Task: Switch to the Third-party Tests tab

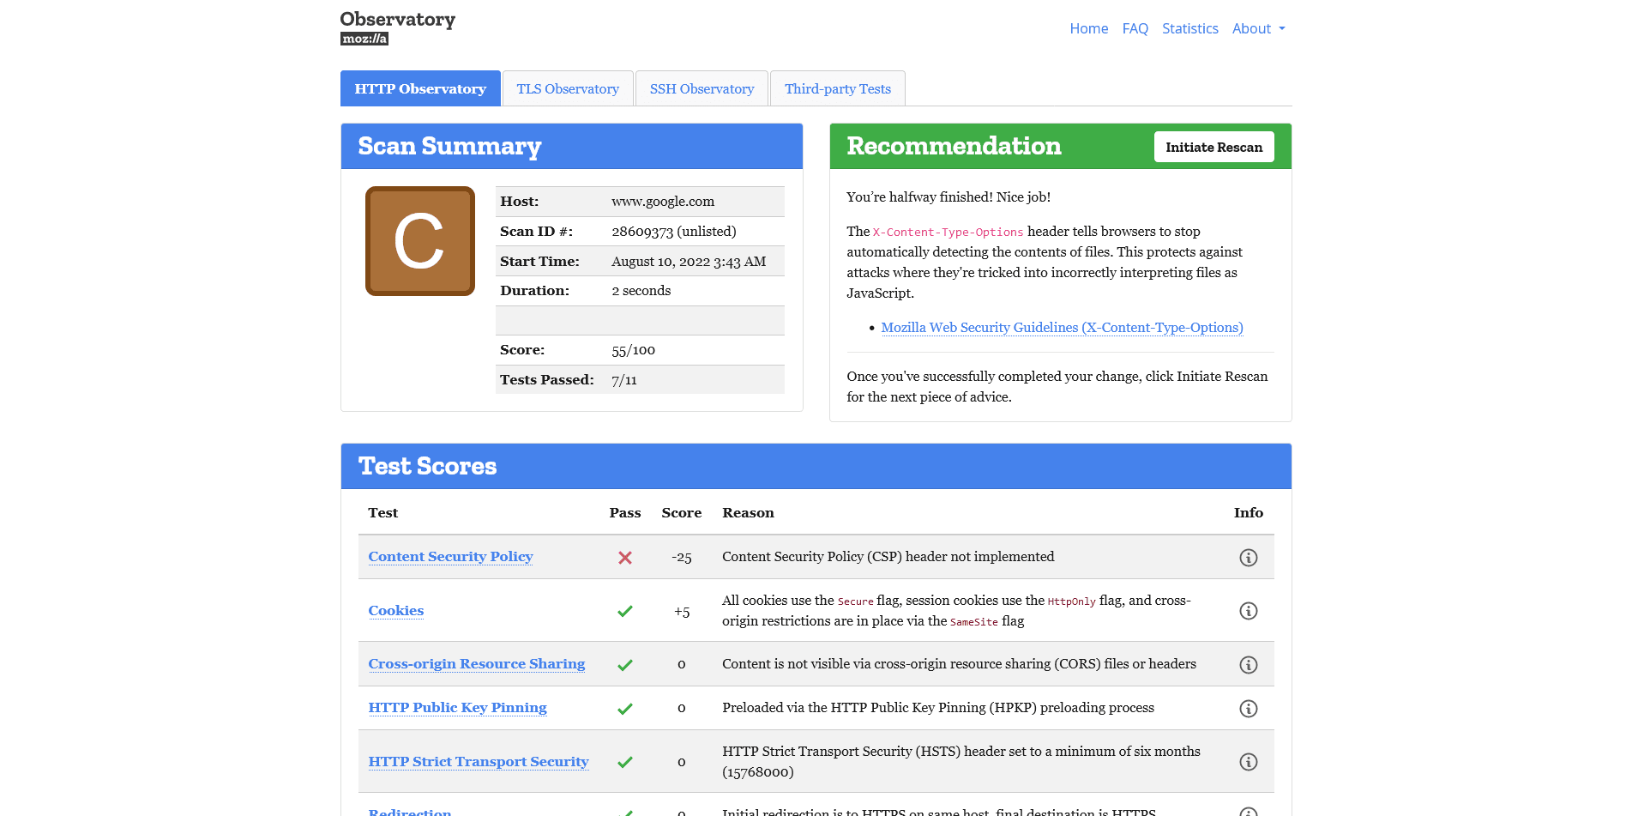Action: coord(837,88)
